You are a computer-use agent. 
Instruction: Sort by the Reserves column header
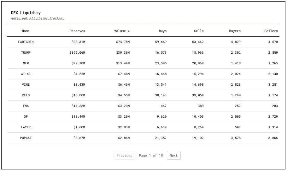point(77,31)
